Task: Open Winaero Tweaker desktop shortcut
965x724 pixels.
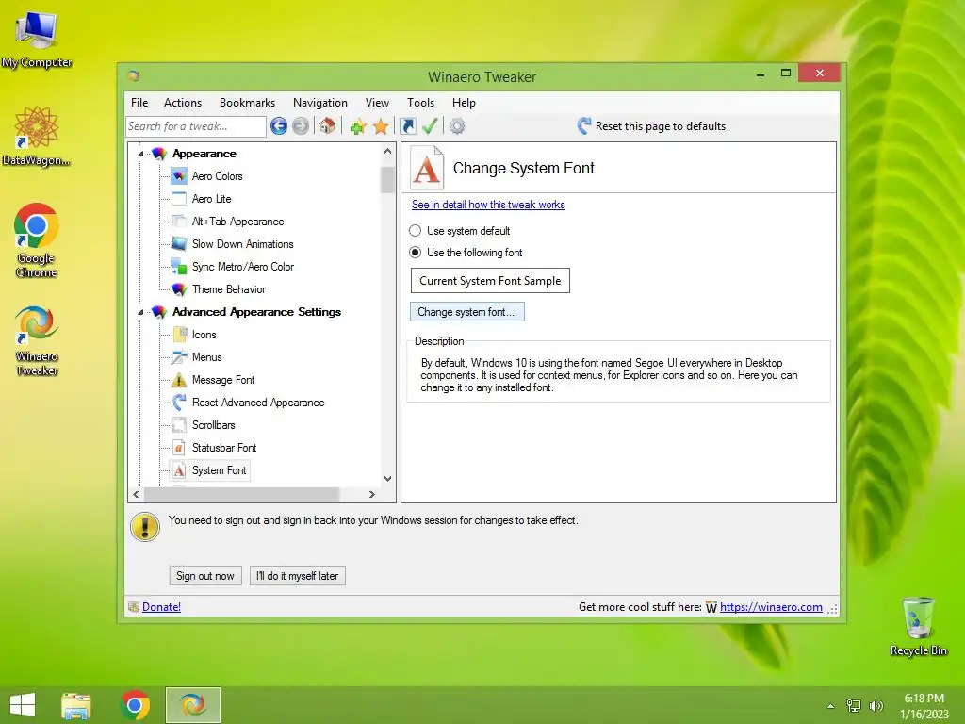Action: click(37, 340)
